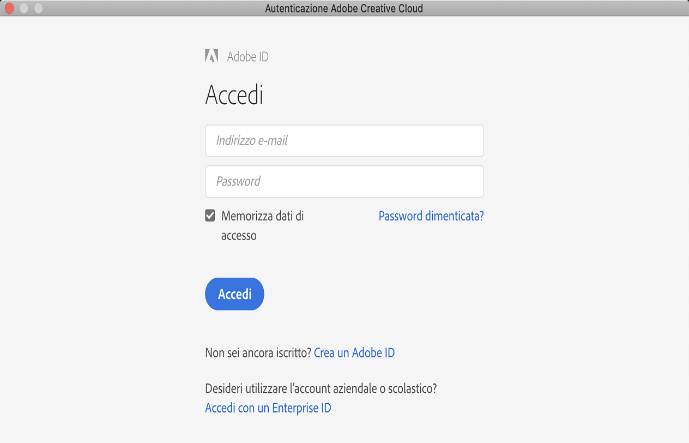Click the grey minimize window button

(23, 8)
